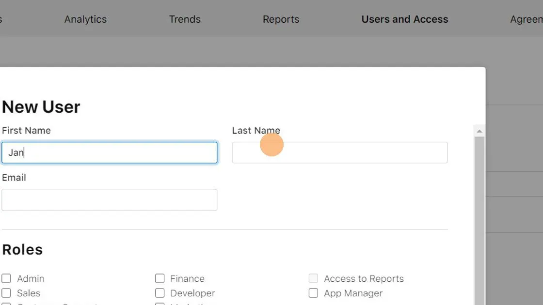Open the Analytics tab
The image size is (543, 305).
pyautogui.click(x=85, y=19)
